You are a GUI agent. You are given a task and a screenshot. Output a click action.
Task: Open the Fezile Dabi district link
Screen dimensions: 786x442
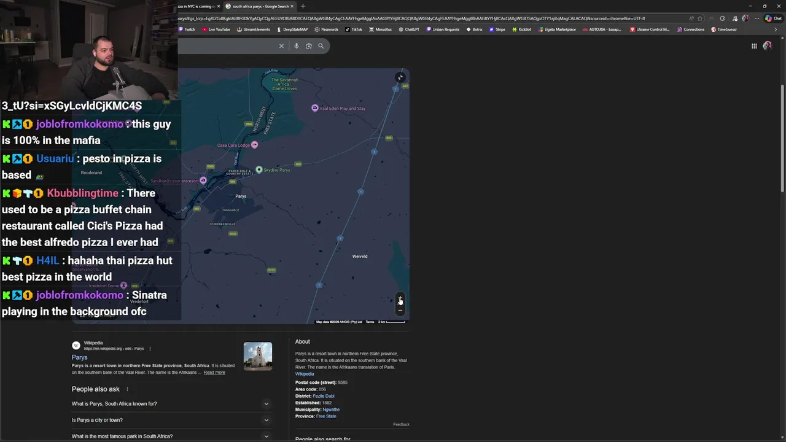coord(324,396)
